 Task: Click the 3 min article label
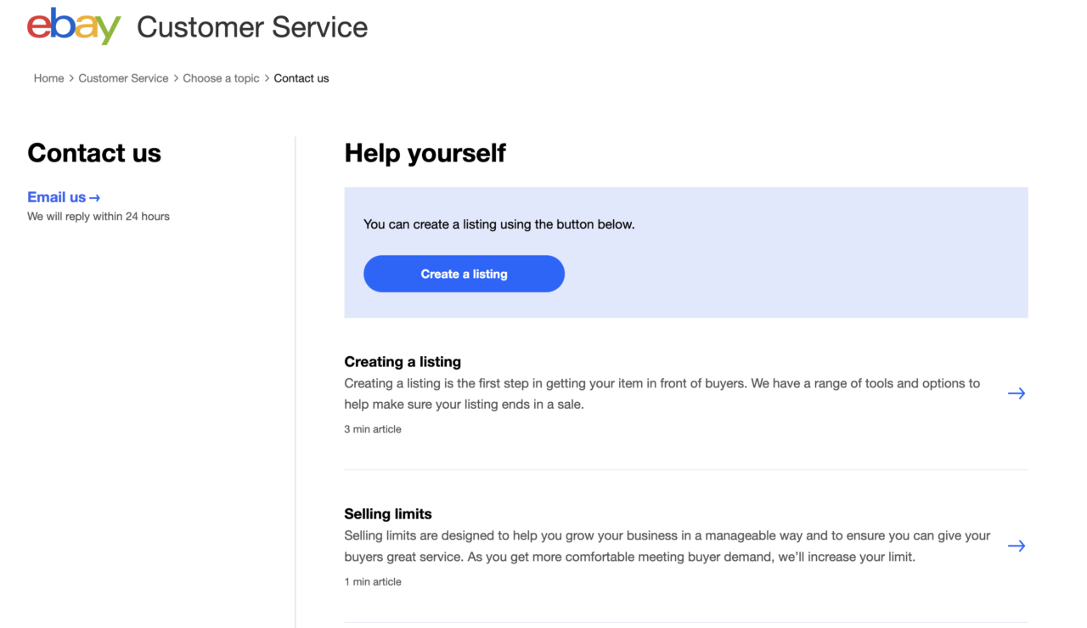tap(372, 429)
